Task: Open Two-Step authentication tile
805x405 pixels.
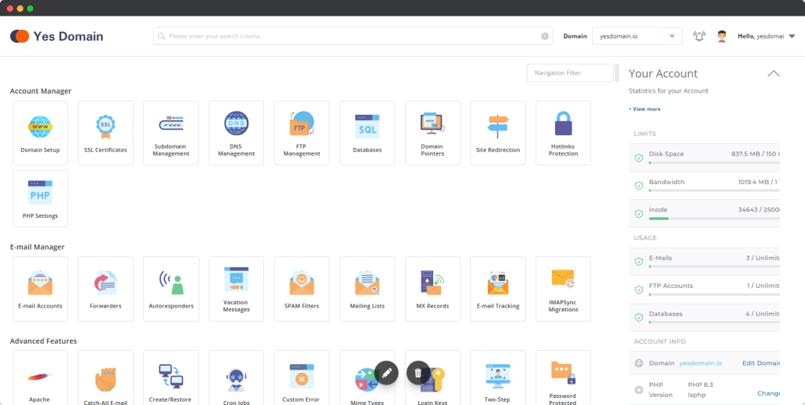Action: click(498, 377)
